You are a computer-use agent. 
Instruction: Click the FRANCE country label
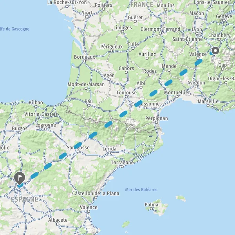click(142, 4)
